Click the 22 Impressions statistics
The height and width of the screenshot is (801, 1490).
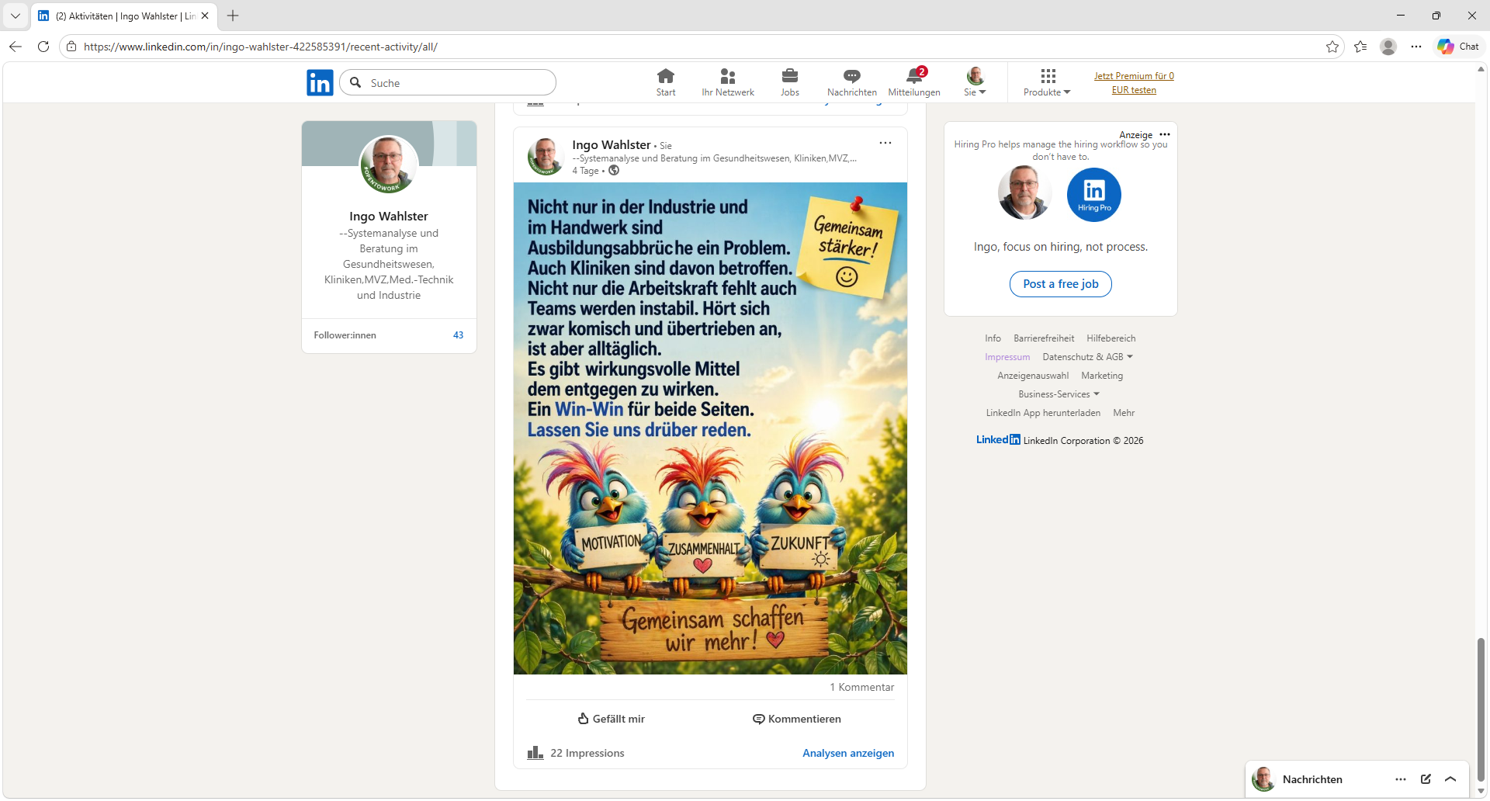point(587,753)
